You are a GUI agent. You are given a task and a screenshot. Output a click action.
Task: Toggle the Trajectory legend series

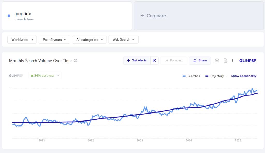click(215, 76)
